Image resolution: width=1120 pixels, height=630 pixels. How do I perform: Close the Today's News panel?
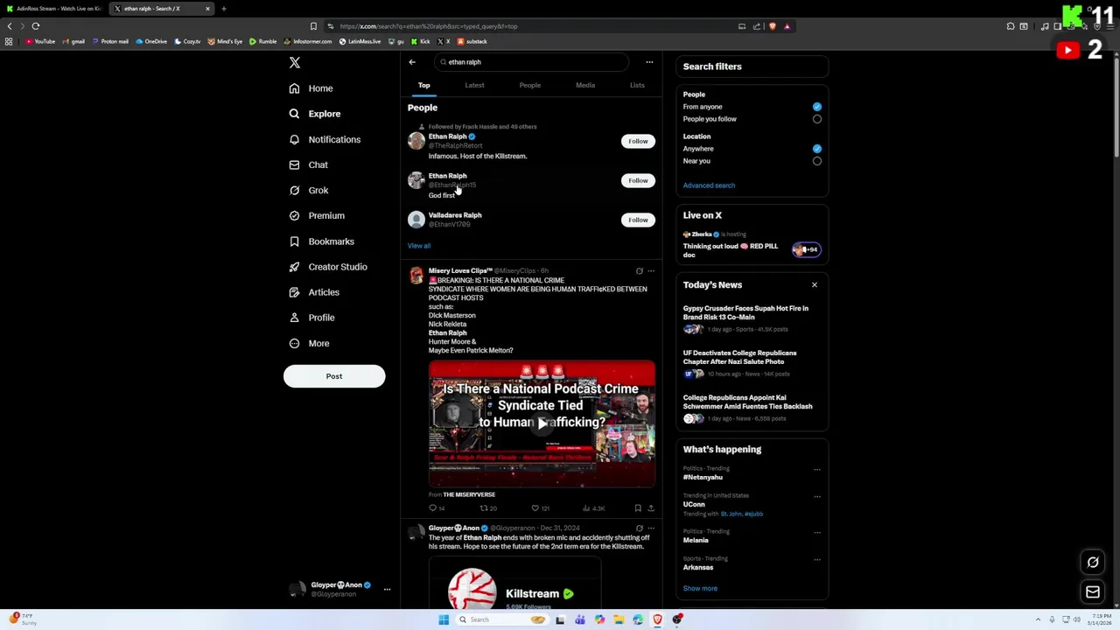coord(815,285)
